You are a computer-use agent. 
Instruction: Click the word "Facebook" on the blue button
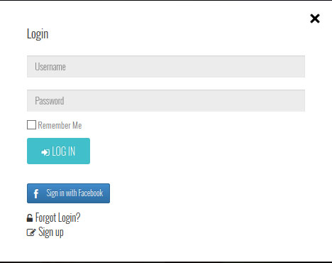tap(91, 193)
